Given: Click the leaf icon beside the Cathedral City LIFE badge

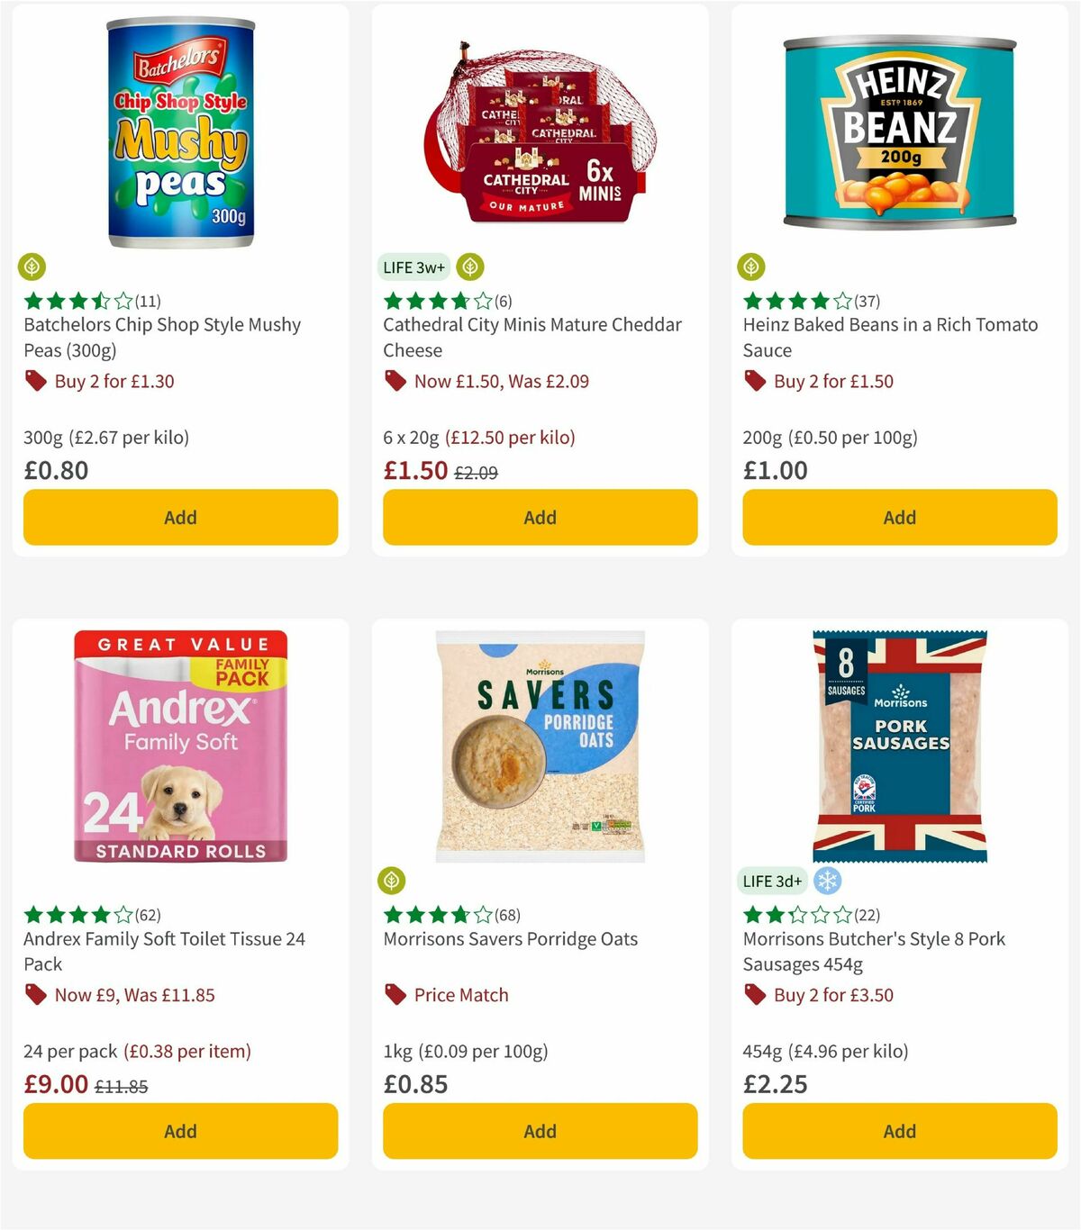Looking at the screenshot, I should (x=469, y=267).
